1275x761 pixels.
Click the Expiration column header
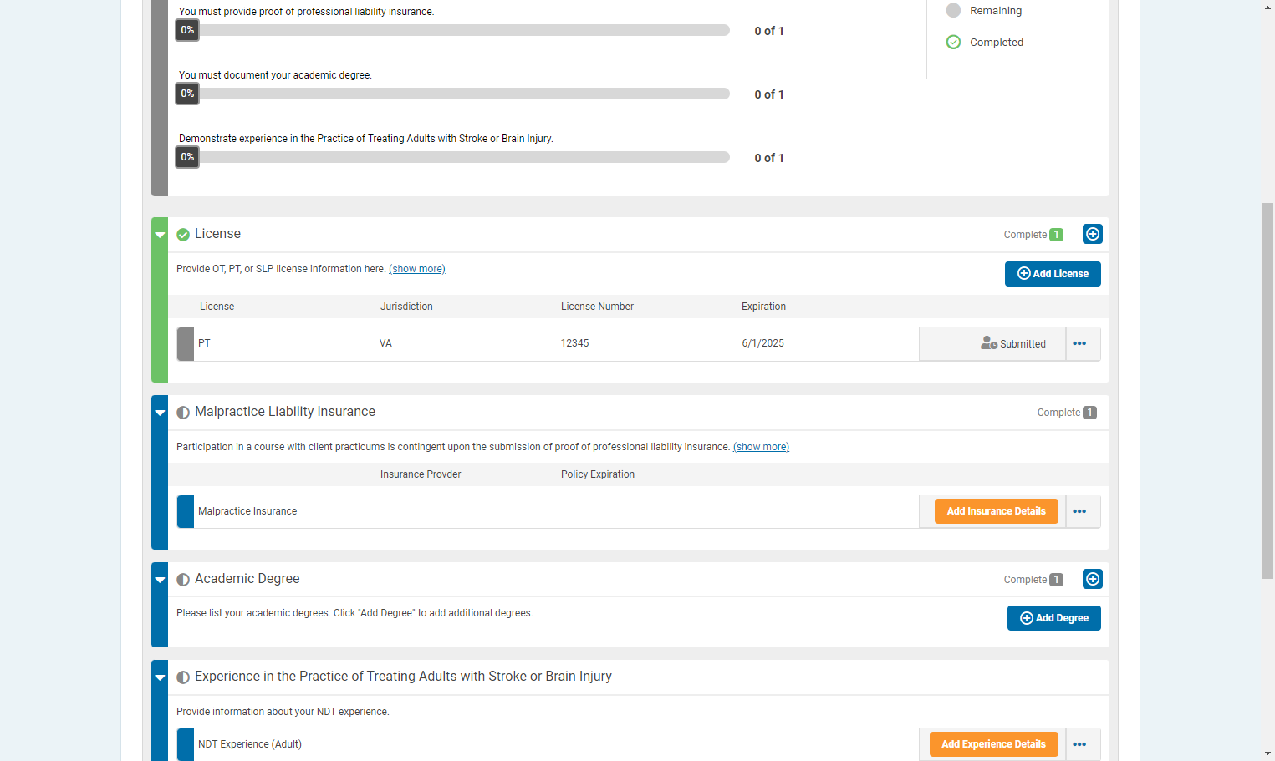coord(763,307)
